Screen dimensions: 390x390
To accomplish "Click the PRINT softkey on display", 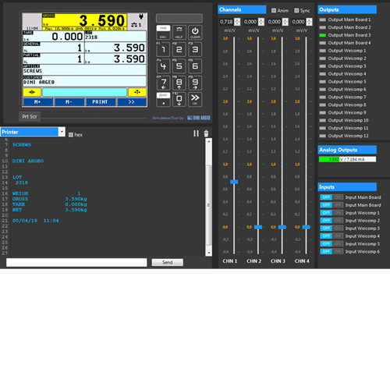I will pos(100,102).
